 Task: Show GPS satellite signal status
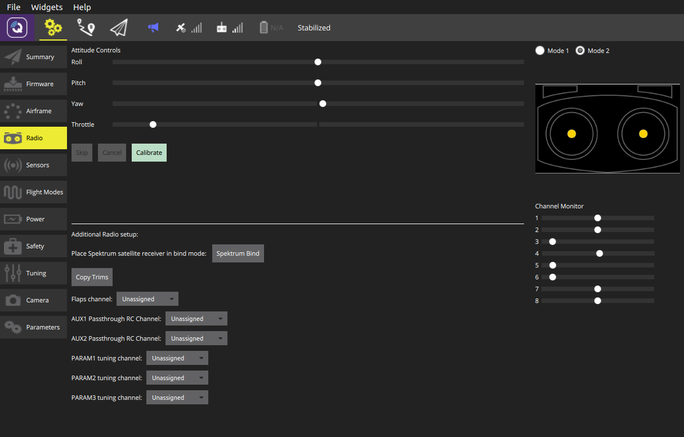tap(188, 28)
